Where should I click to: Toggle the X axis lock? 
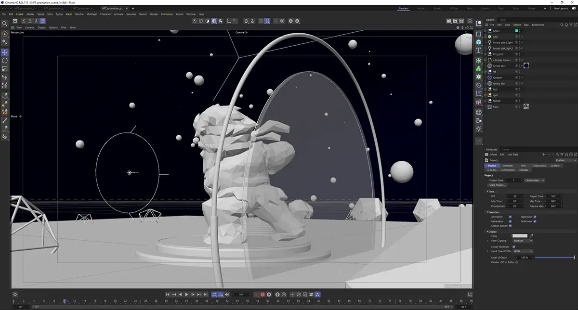click(x=23, y=21)
